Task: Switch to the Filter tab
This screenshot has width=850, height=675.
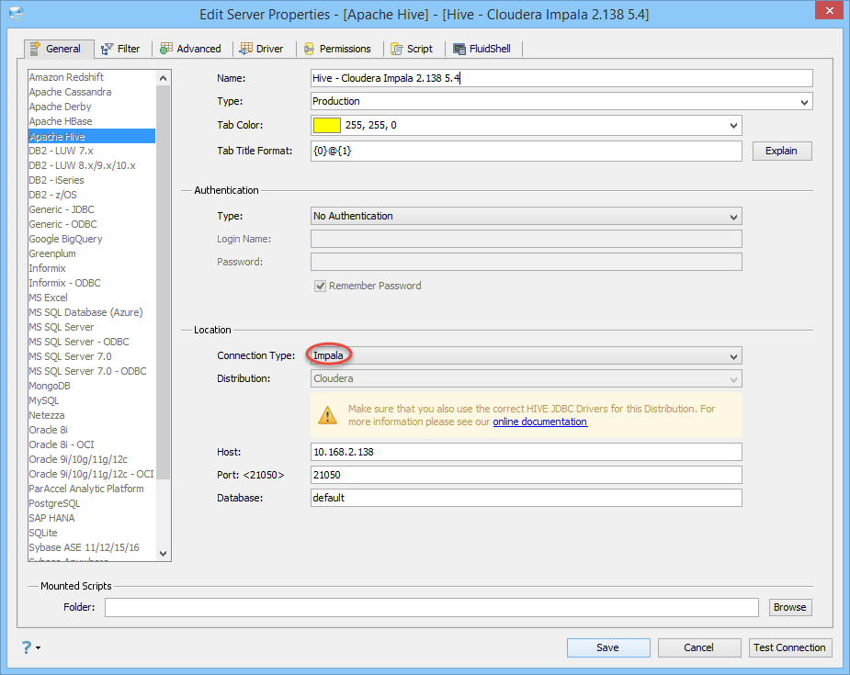Action: 121,49
